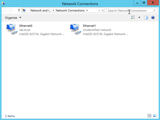Screen dimensions: 160x120
Task: Expand the chevron after Network Connections breadcrumb
Action: [87, 11]
